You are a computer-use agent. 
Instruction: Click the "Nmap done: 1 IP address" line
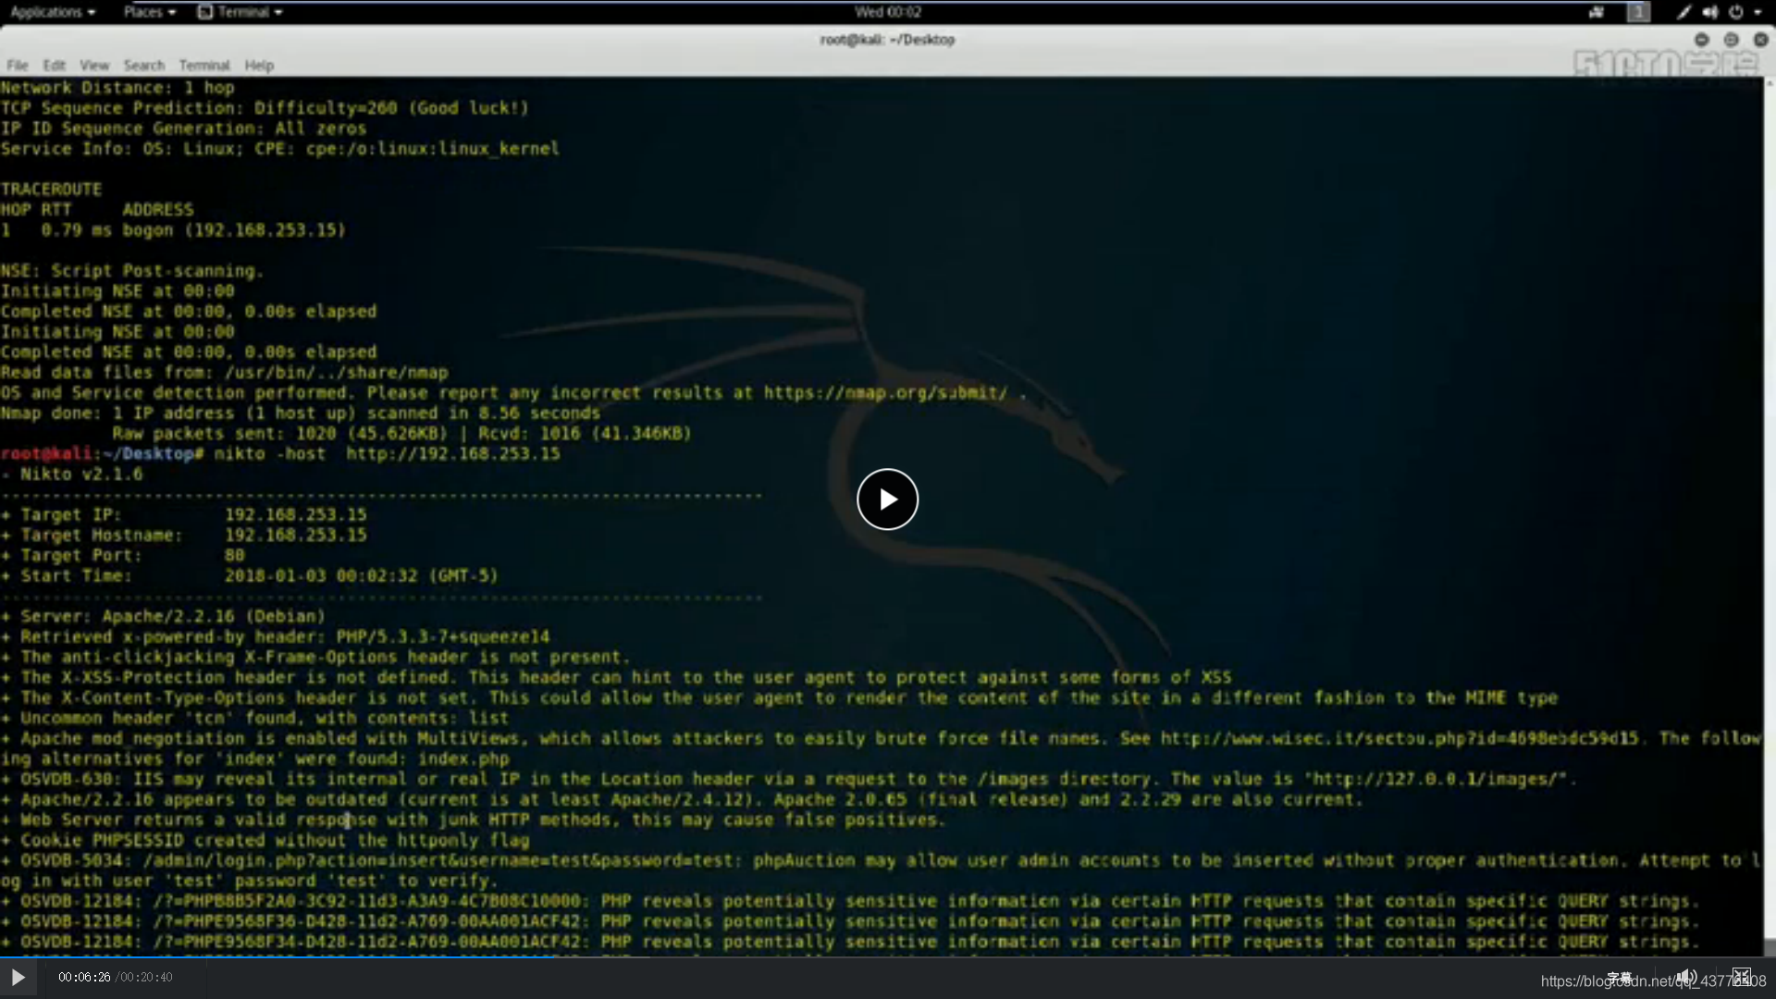(x=301, y=413)
